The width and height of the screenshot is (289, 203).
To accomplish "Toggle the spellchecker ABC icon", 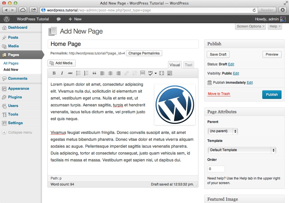I will (x=150, y=73).
